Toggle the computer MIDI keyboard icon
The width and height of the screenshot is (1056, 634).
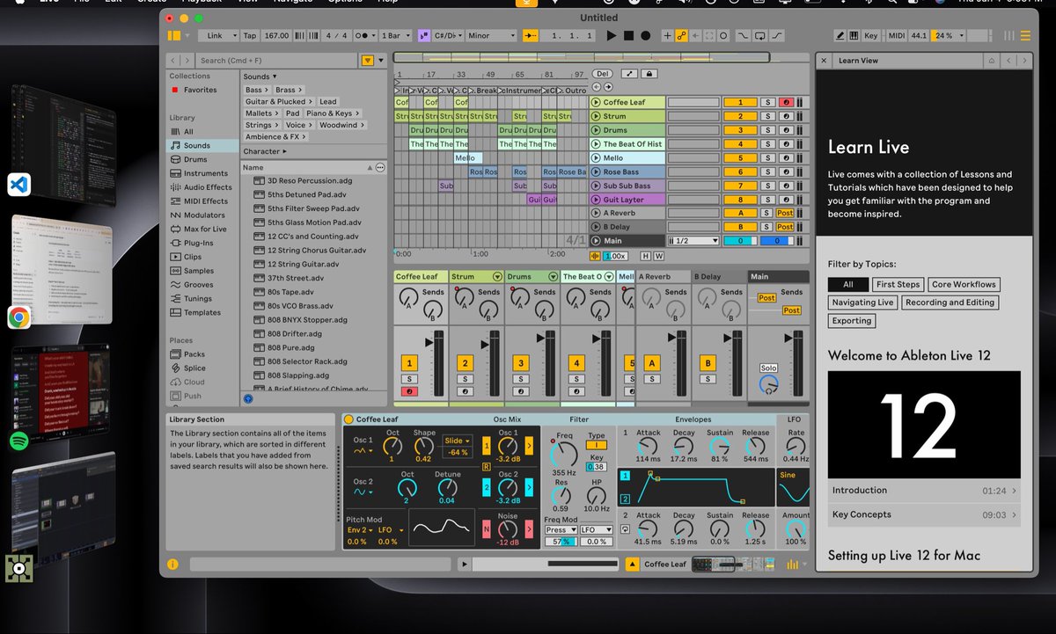(x=853, y=36)
